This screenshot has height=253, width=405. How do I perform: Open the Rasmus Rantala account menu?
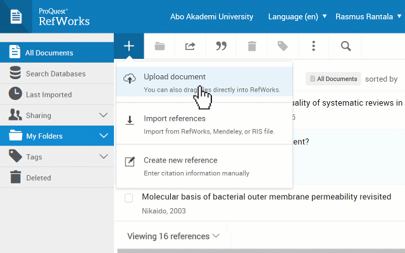[x=368, y=16]
